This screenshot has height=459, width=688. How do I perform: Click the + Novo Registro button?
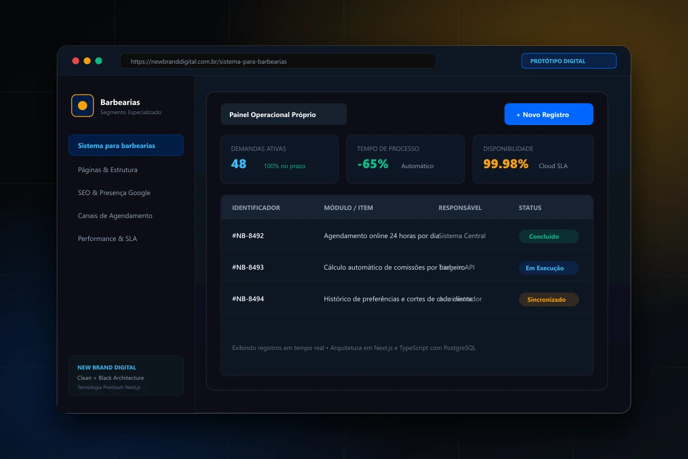pos(549,114)
